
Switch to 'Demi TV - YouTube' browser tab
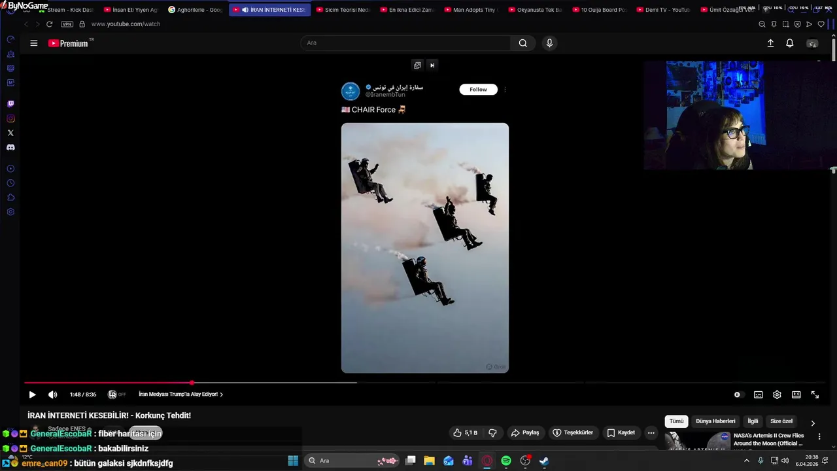[663, 10]
